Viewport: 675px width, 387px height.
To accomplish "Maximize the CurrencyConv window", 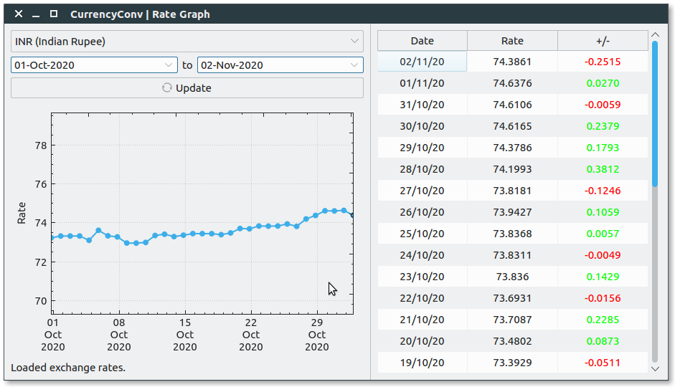I will coord(54,14).
